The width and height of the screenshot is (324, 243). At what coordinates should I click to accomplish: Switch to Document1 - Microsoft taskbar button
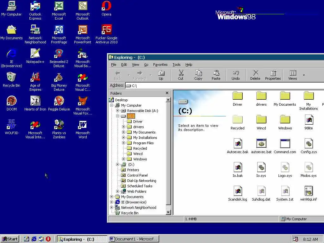pos(134,239)
